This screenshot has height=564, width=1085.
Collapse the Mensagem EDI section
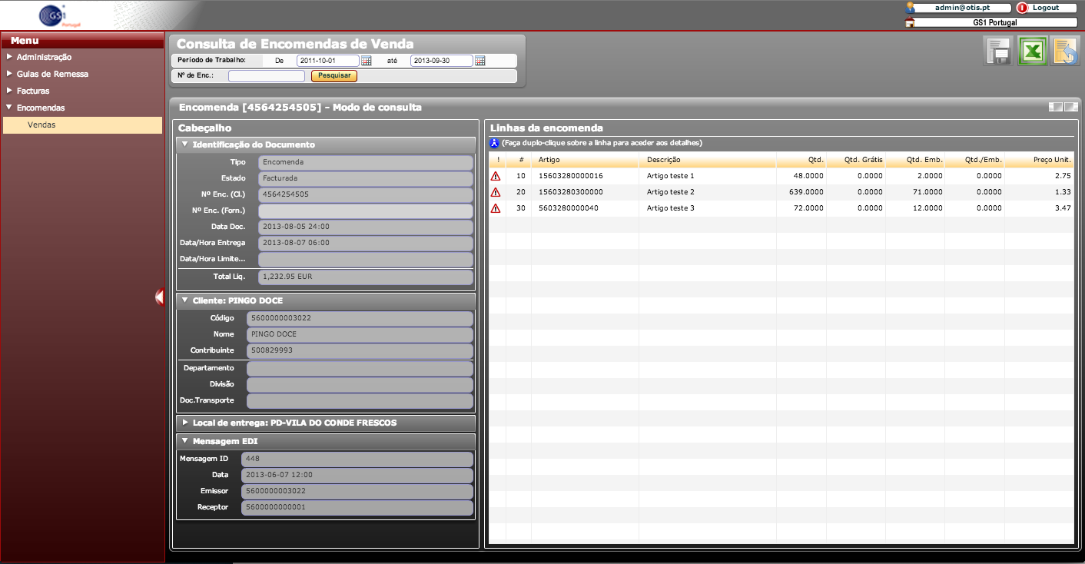pyautogui.click(x=184, y=441)
